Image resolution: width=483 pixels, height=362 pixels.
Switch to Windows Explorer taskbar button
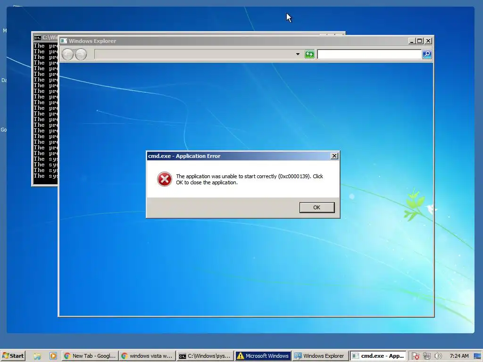[320, 356]
